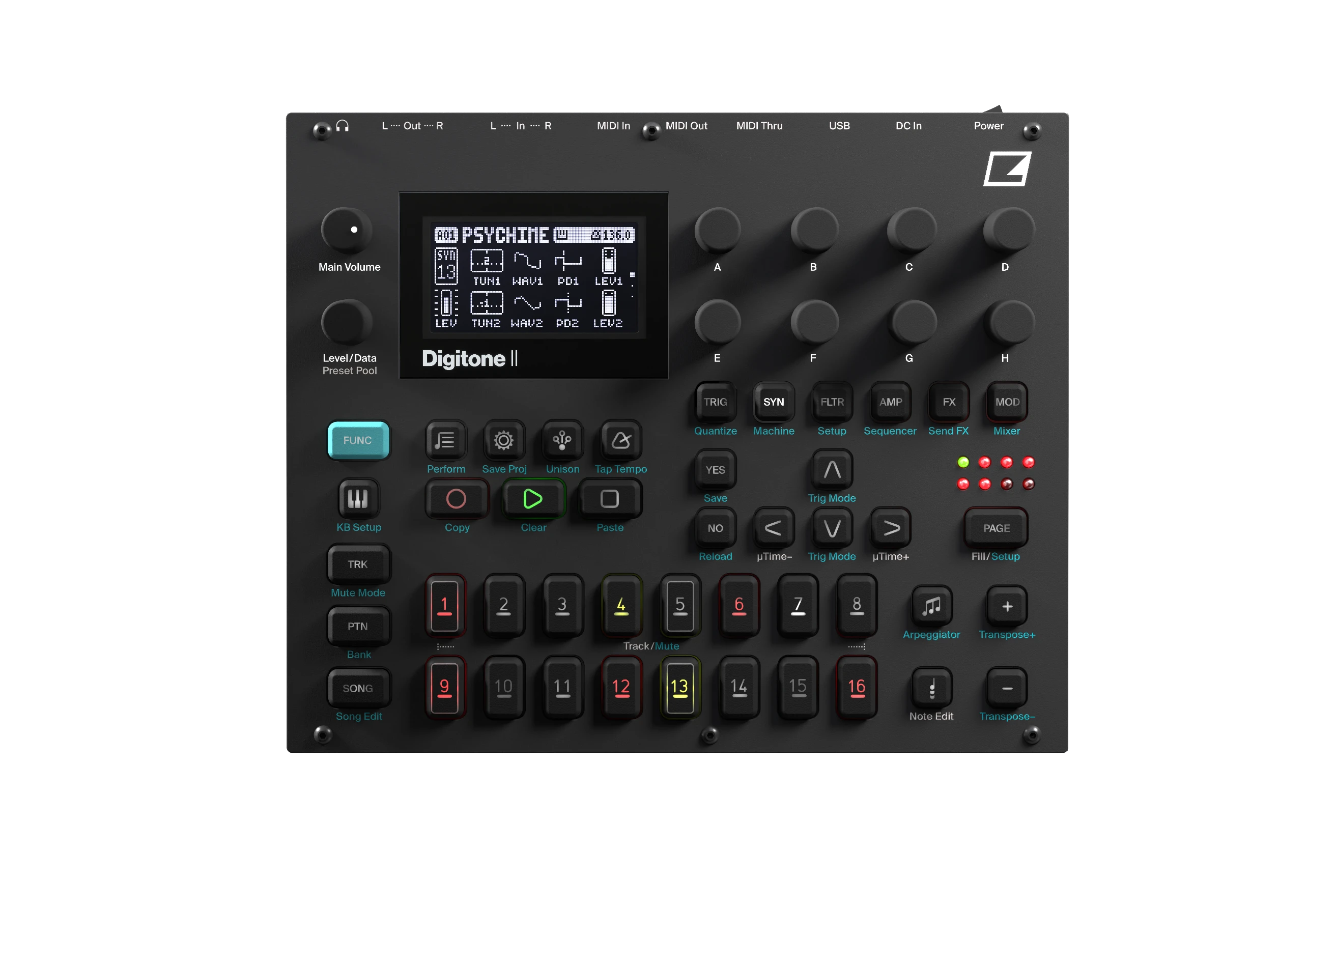Tap the Tap Tempo icon
The height and width of the screenshot is (962, 1336).
tap(620, 440)
